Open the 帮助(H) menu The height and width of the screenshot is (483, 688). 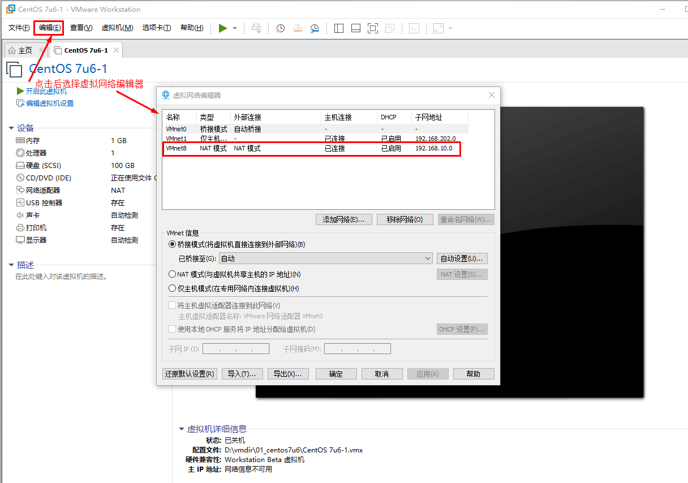coord(192,28)
